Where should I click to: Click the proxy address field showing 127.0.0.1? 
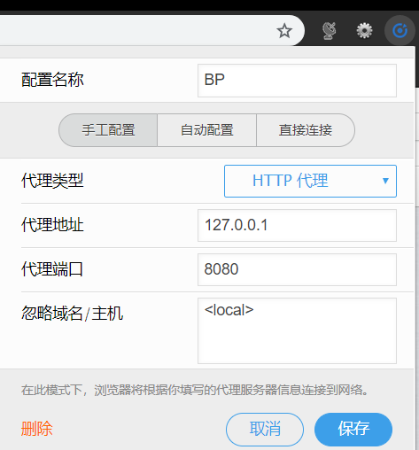(x=297, y=225)
